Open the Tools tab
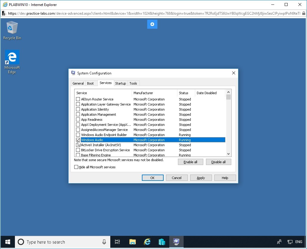 coord(133,83)
